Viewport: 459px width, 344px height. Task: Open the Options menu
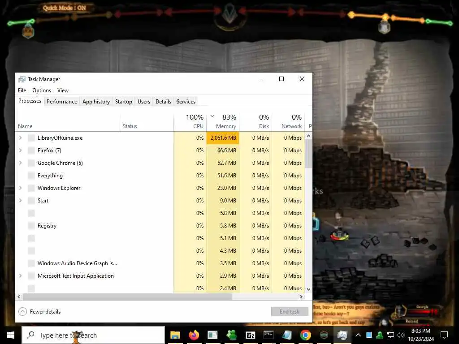coord(42,90)
